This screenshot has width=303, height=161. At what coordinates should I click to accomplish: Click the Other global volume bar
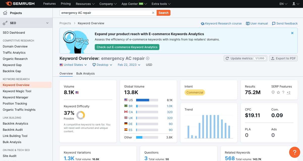coord(147,137)
